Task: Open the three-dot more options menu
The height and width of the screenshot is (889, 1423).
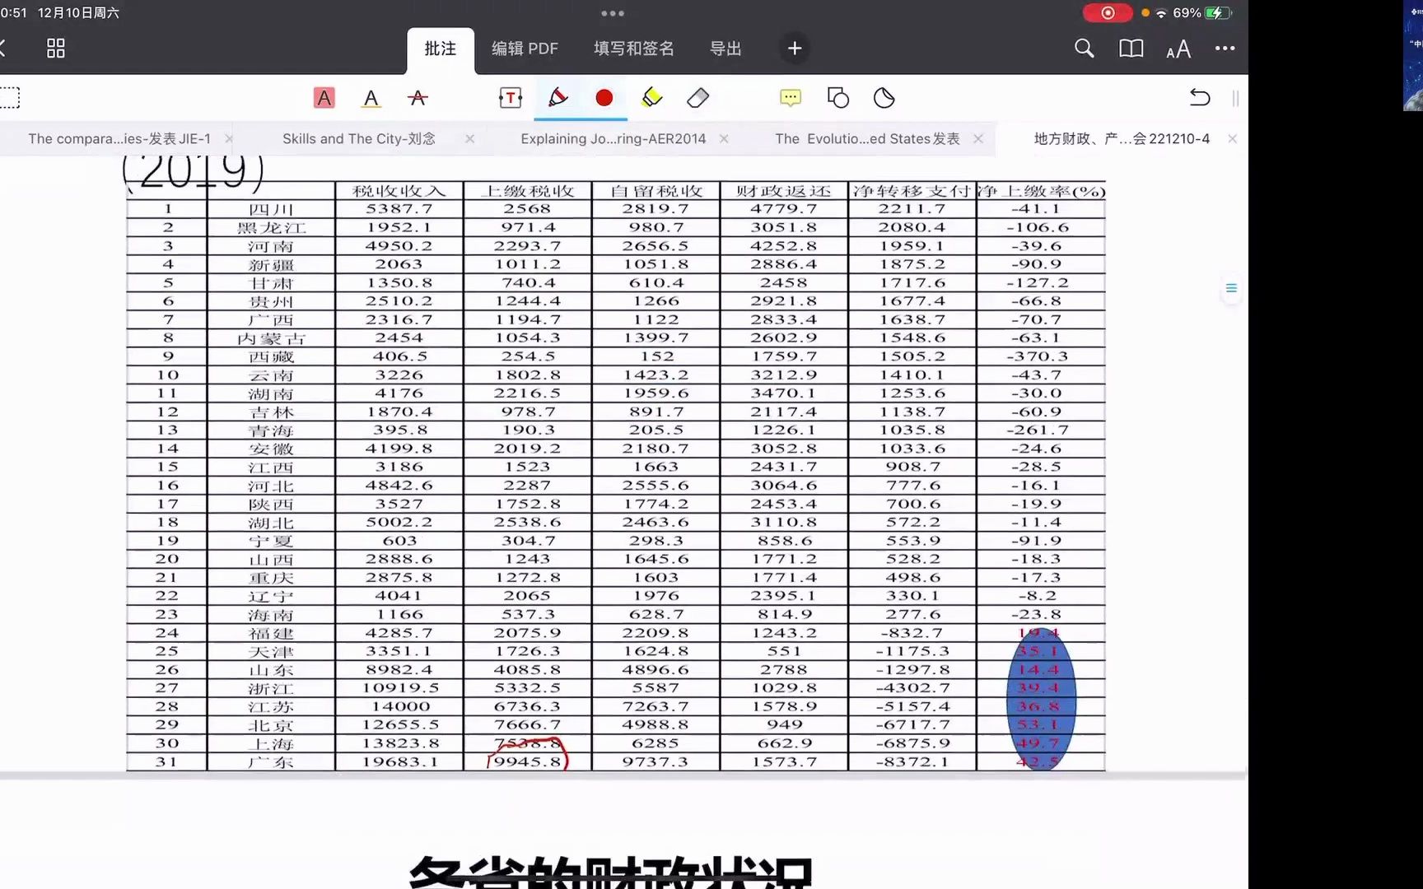Action: pos(1225,49)
